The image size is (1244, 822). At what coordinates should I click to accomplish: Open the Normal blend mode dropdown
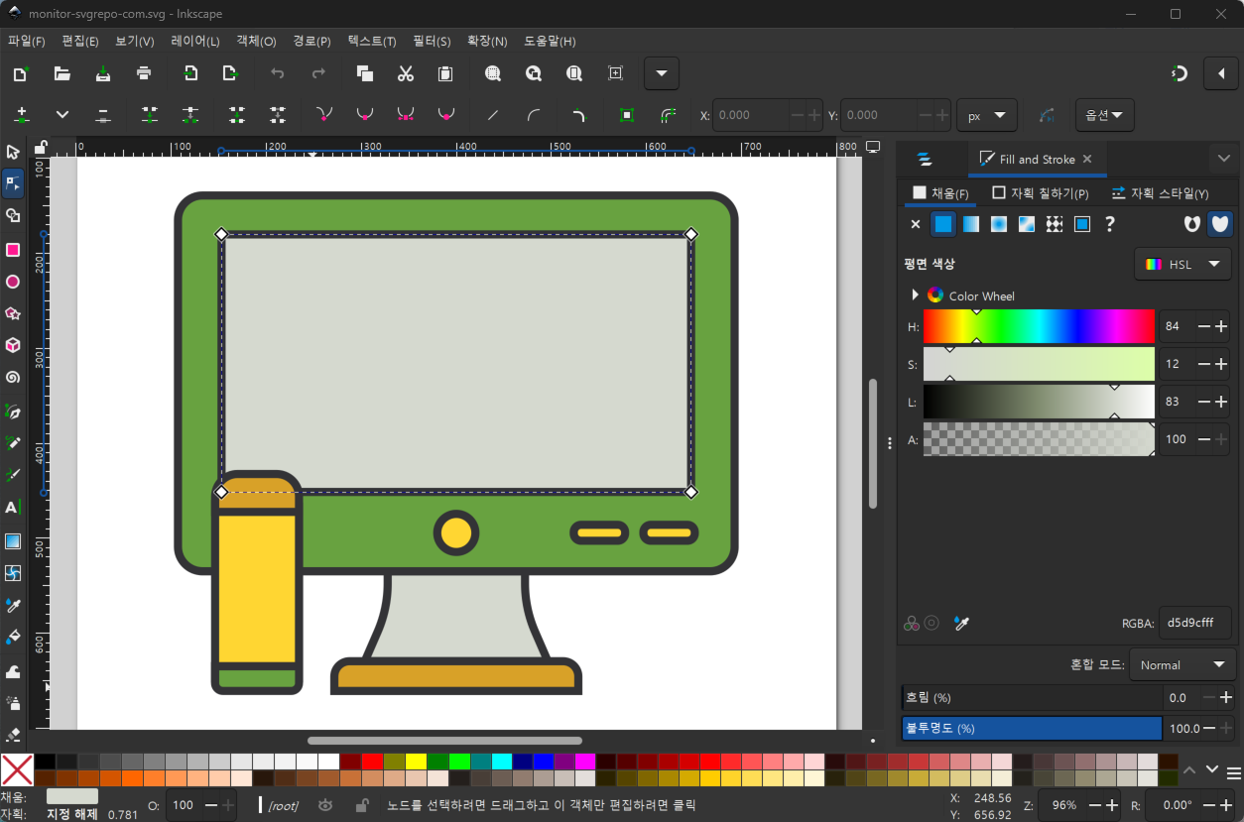[1181, 664]
